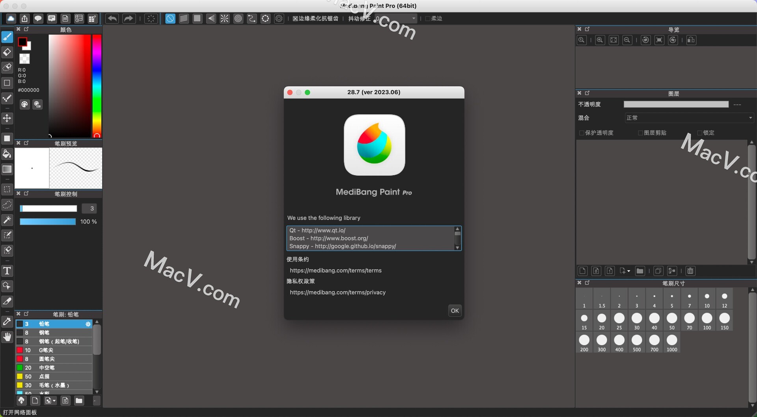Click OK in About dialog
The width and height of the screenshot is (757, 417).
[x=455, y=311]
